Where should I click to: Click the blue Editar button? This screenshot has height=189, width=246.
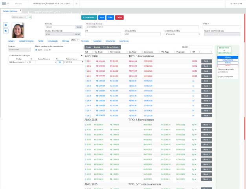110,17
